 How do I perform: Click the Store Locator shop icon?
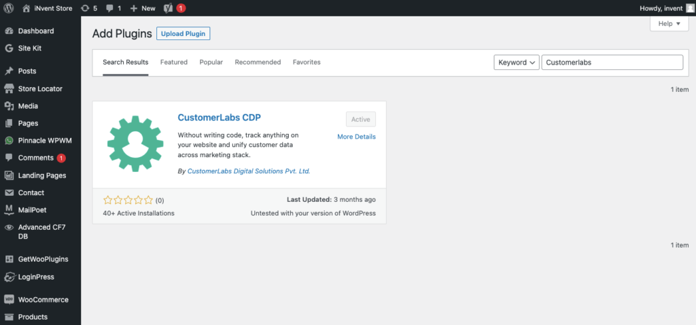[9, 89]
